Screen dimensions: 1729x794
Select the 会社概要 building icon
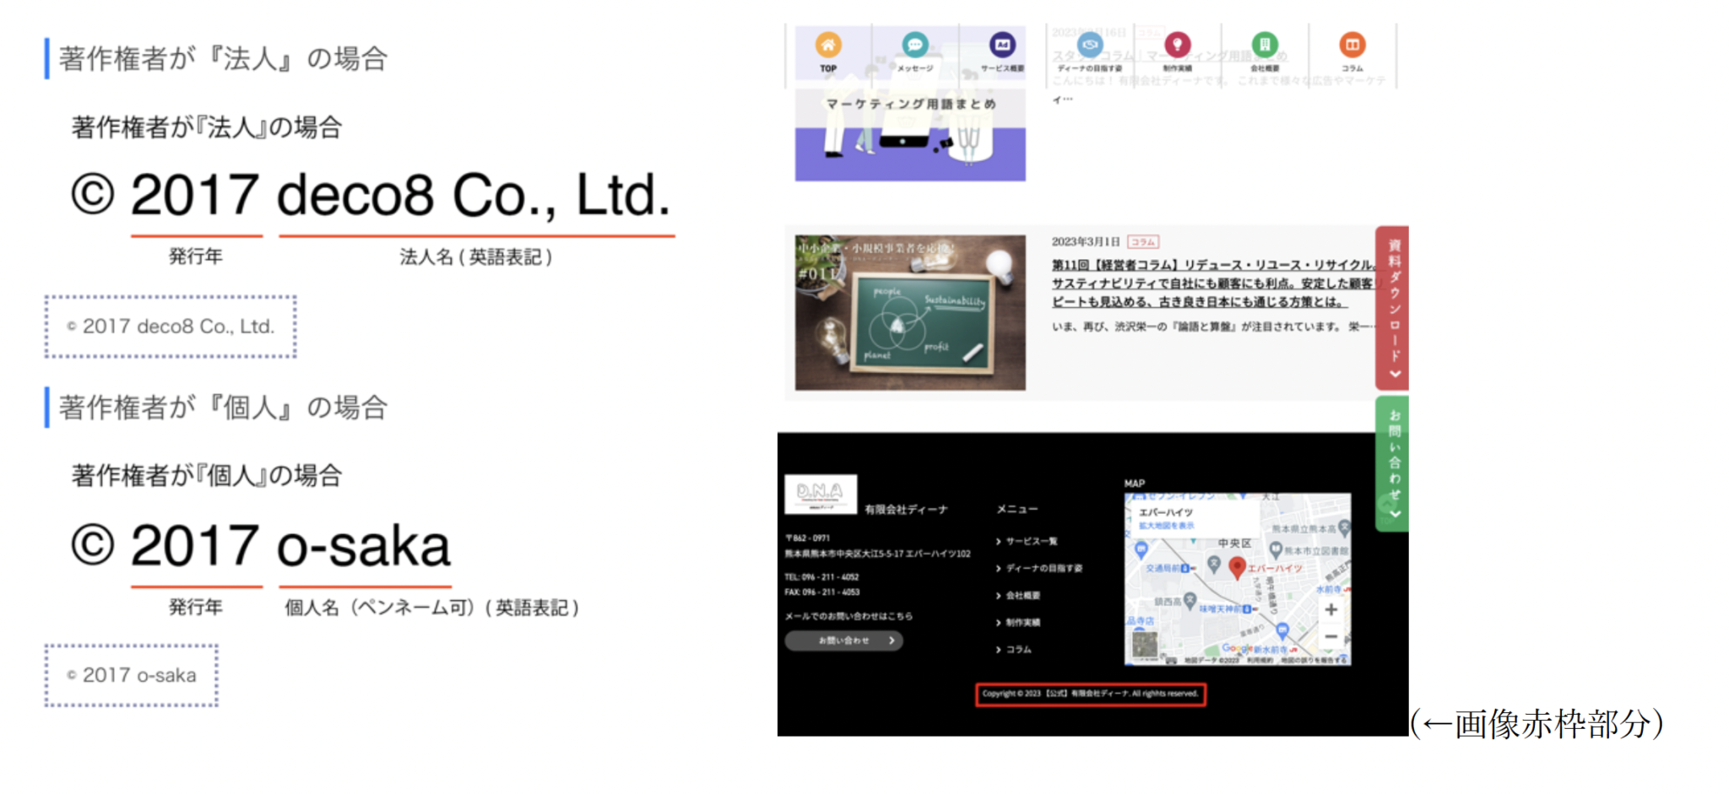pos(1264,46)
